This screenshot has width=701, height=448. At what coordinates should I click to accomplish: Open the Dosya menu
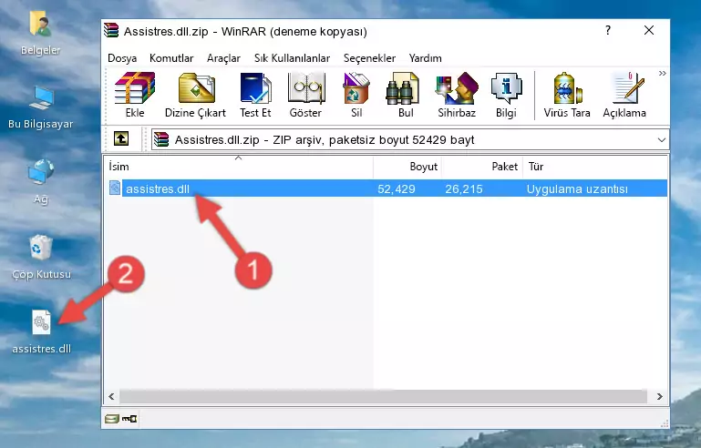coord(122,58)
